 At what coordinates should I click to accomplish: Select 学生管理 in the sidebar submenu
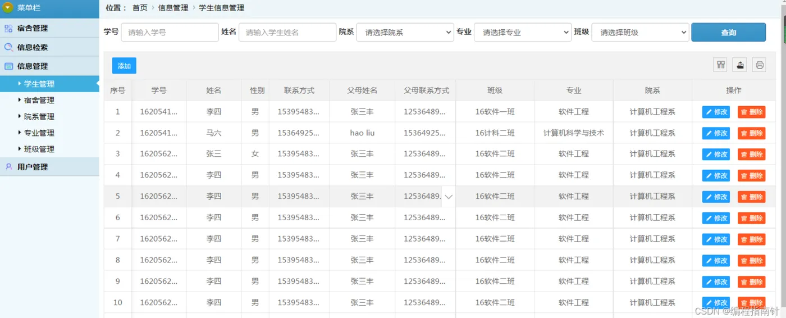click(49, 84)
